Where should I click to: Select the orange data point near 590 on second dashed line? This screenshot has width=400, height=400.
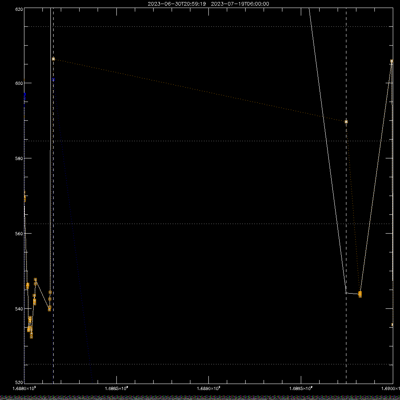click(346, 122)
